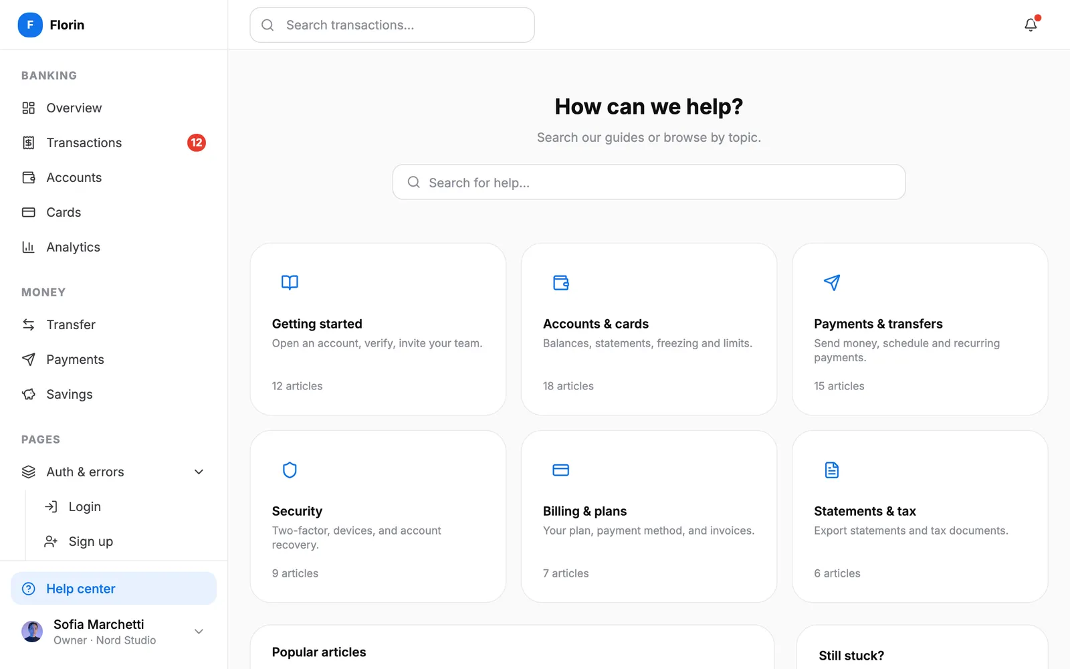Click the Accounts & cards wallet icon
The height and width of the screenshot is (669, 1070).
pyautogui.click(x=561, y=282)
